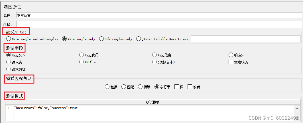
Task: Select 文档(文本) radio button
Action: tap(164, 62)
